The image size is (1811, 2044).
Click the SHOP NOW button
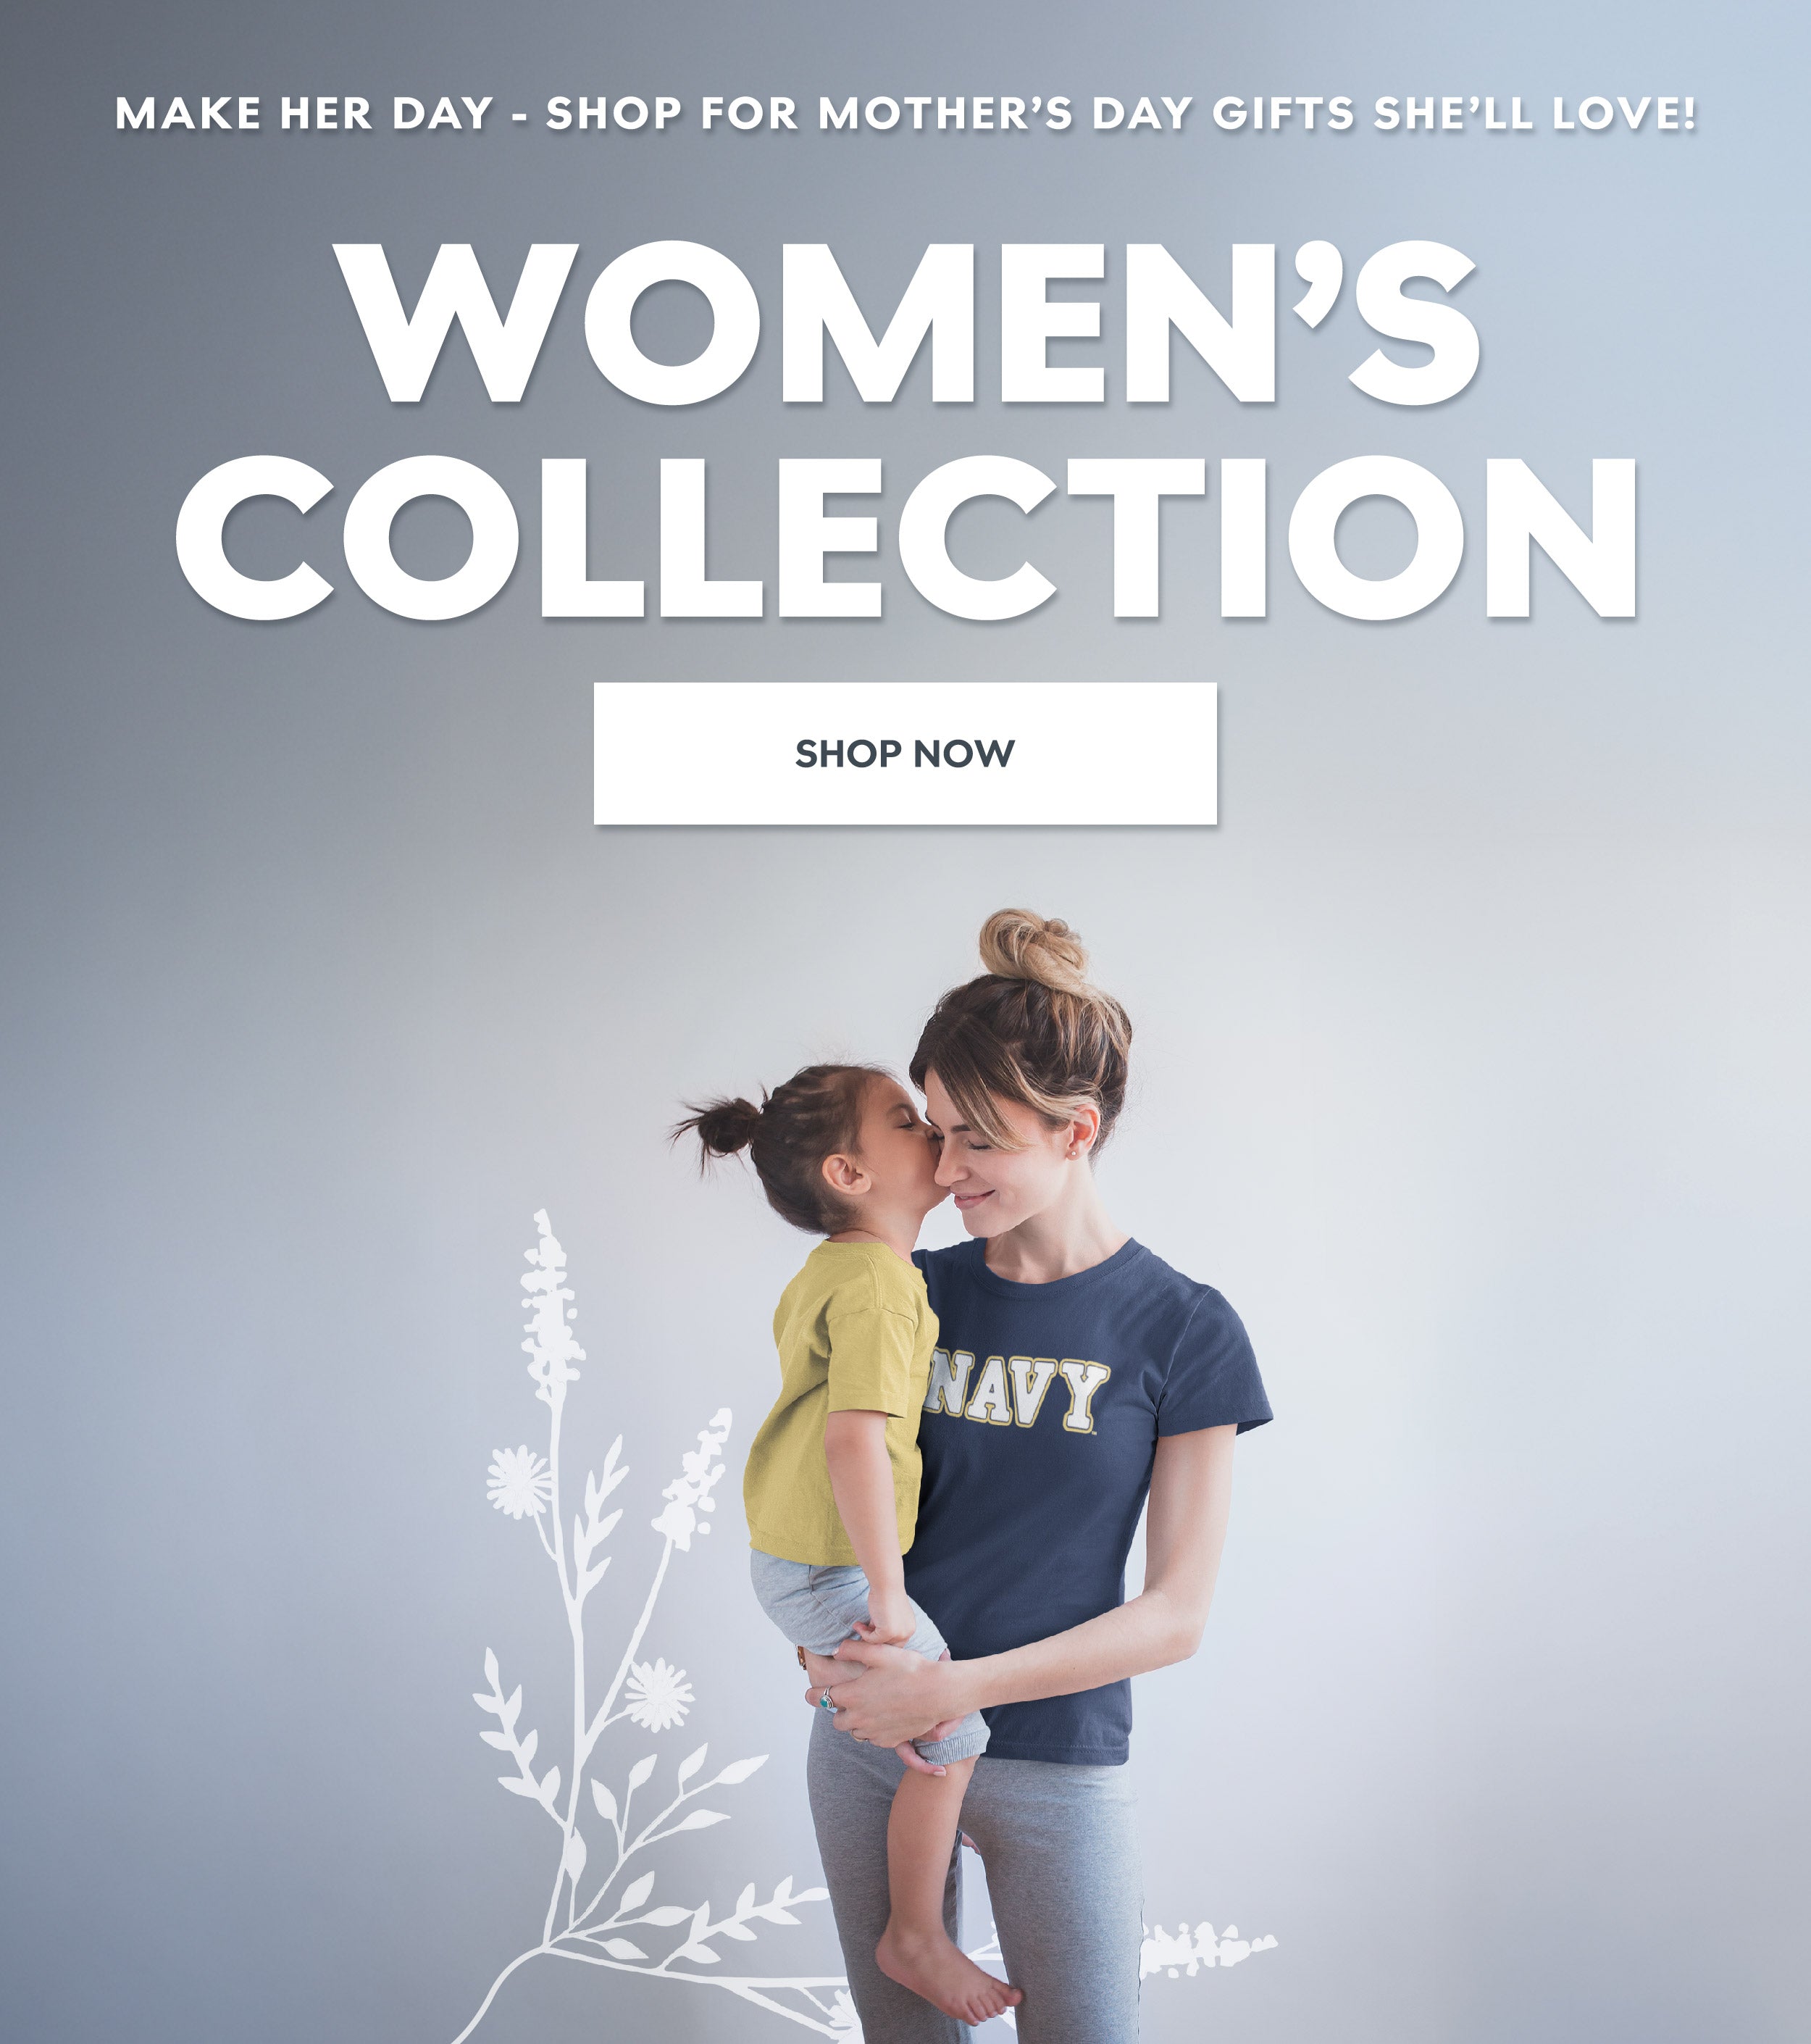pos(905,753)
